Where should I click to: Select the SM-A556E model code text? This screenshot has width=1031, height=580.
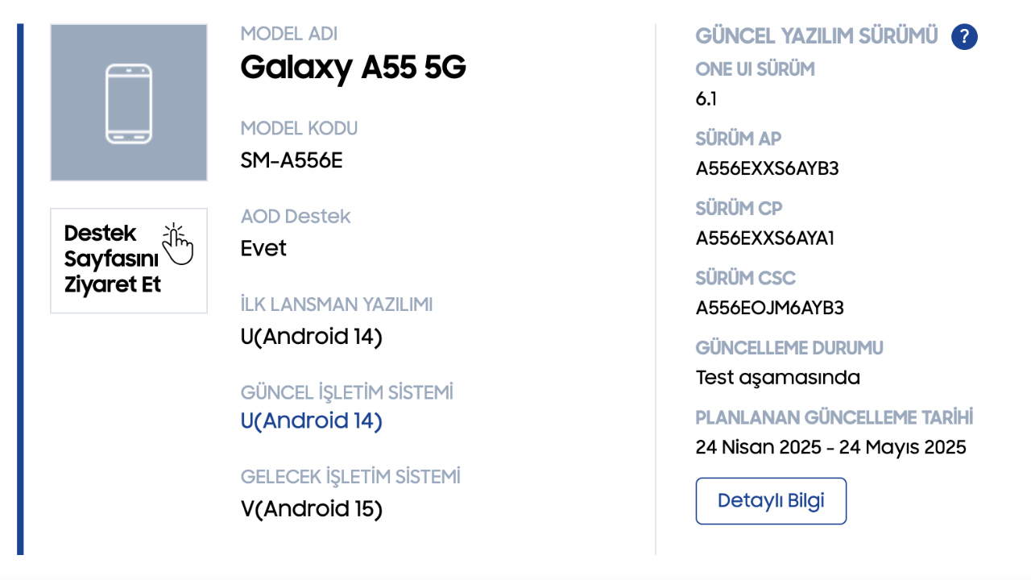point(292,160)
